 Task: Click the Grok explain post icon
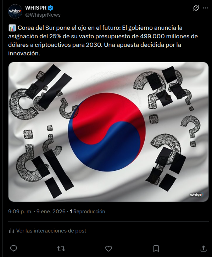[196, 8]
